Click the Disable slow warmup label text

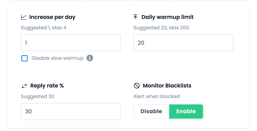click(x=57, y=58)
